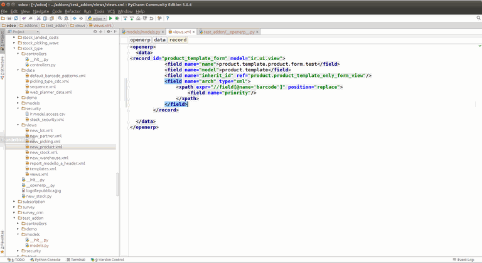This screenshot has height=263, width=482.
Task: Collapse the stock_type folder
Action: click(14, 48)
